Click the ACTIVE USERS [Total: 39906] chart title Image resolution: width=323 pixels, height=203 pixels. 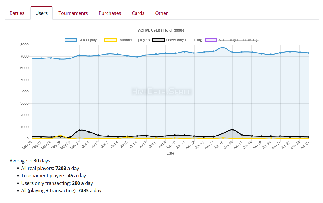[162, 30]
